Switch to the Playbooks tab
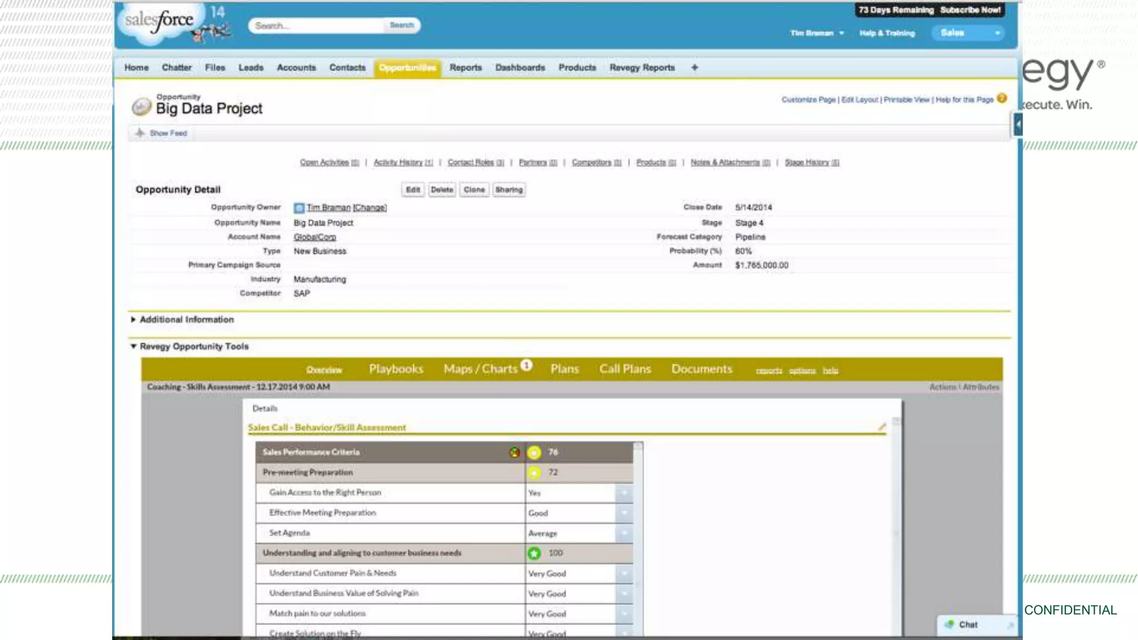The width and height of the screenshot is (1138, 640). click(x=396, y=369)
